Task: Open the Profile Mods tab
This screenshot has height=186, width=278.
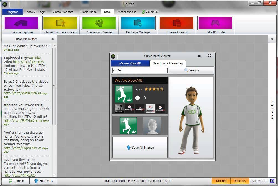Action: tap(89, 12)
